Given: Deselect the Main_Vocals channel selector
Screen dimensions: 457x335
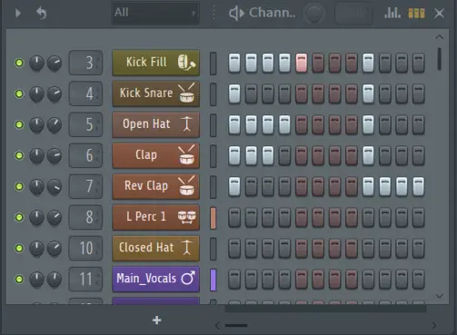Looking at the screenshot, I should point(214,280).
